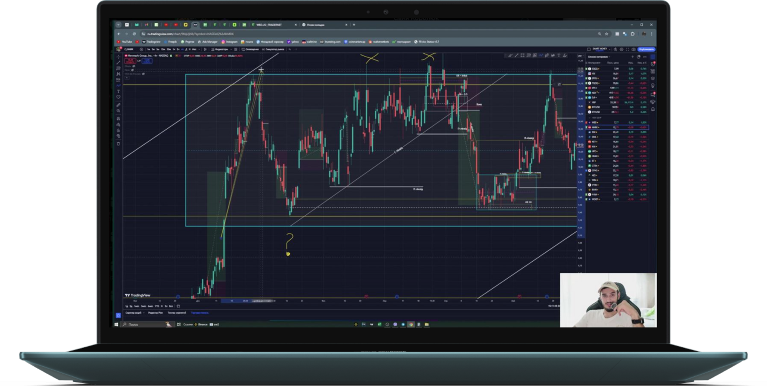Select the Trend Line drawing tool
767x386 pixels.
(x=118, y=63)
